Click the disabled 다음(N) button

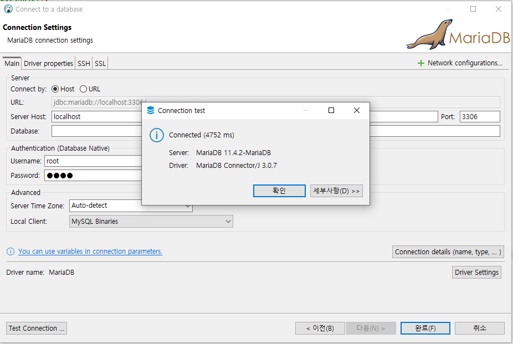(371, 328)
